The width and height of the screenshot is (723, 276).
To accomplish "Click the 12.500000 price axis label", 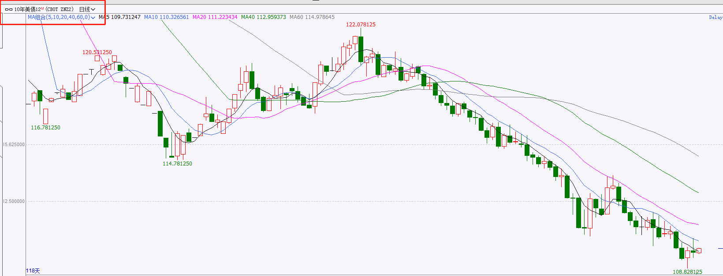I will (x=14, y=201).
